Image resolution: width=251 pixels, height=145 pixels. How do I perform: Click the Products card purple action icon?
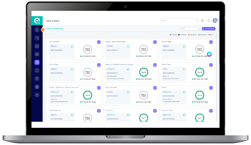(155, 111)
